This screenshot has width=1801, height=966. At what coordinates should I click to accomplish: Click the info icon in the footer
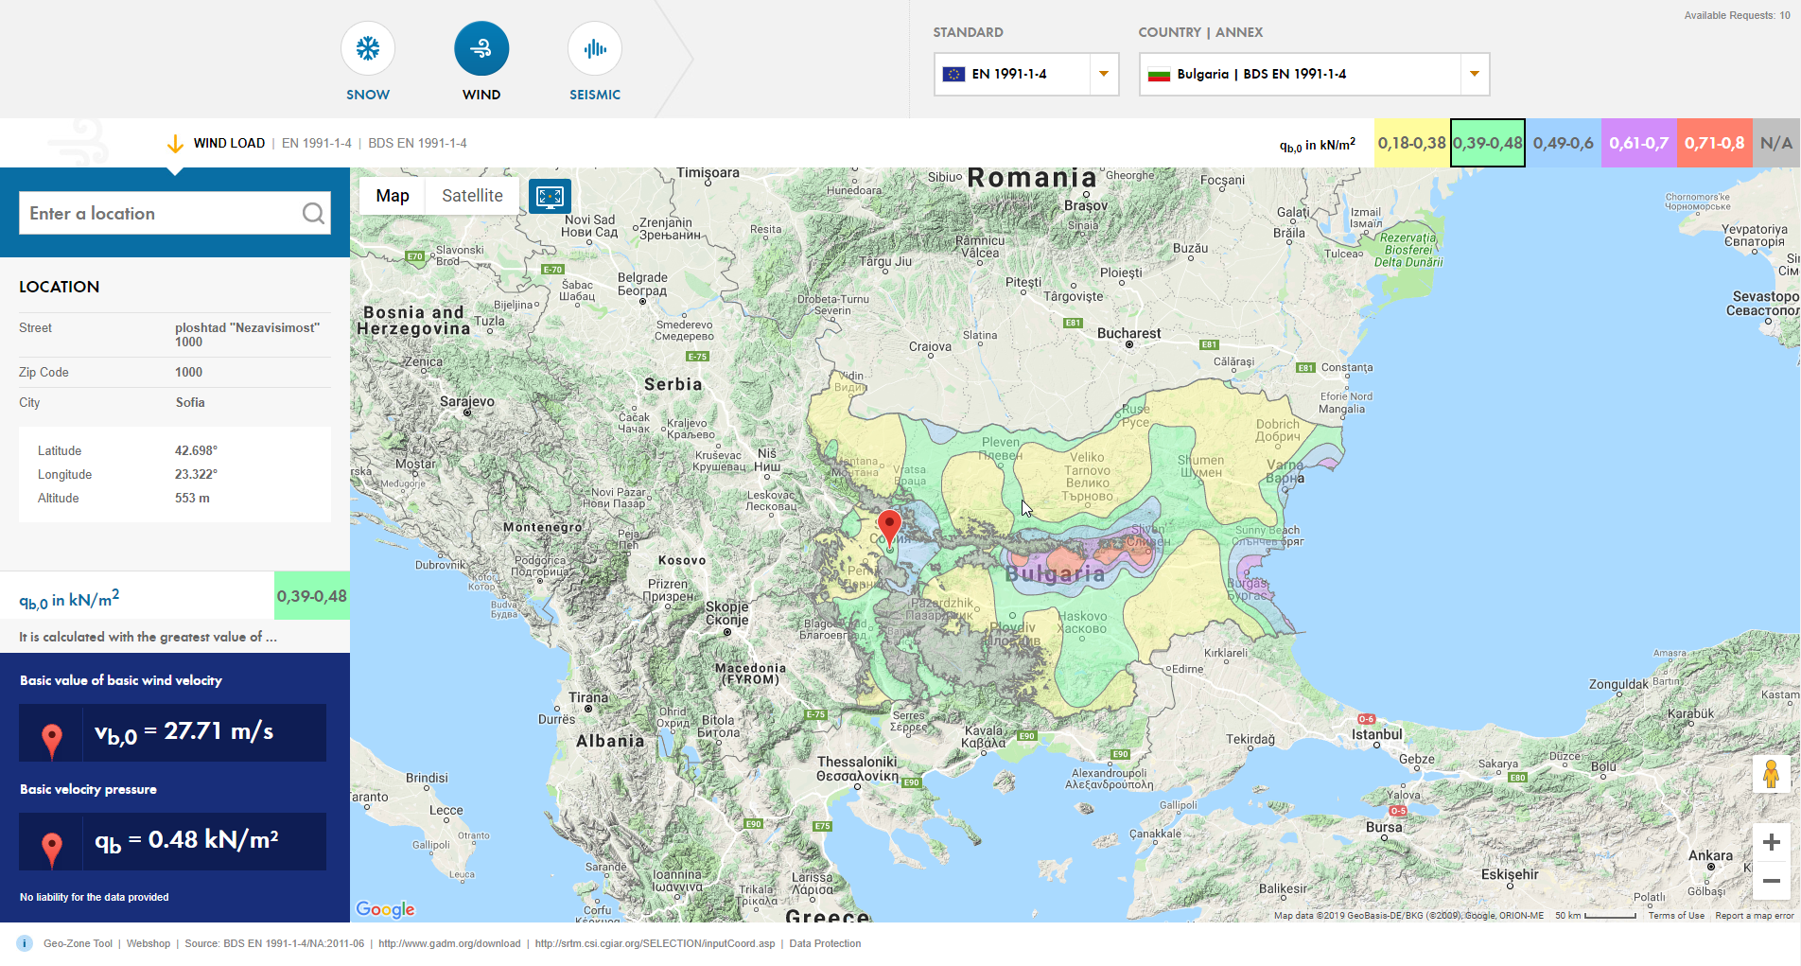pos(23,943)
